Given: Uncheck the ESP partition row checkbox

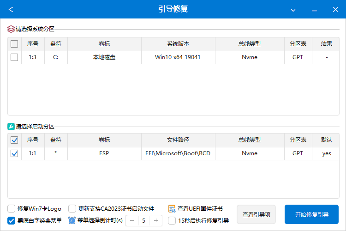Looking at the screenshot, I should pyautogui.click(x=14, y=153).
